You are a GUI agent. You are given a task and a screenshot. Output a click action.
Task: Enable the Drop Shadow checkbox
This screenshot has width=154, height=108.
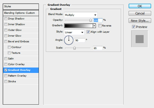(6, 19)
